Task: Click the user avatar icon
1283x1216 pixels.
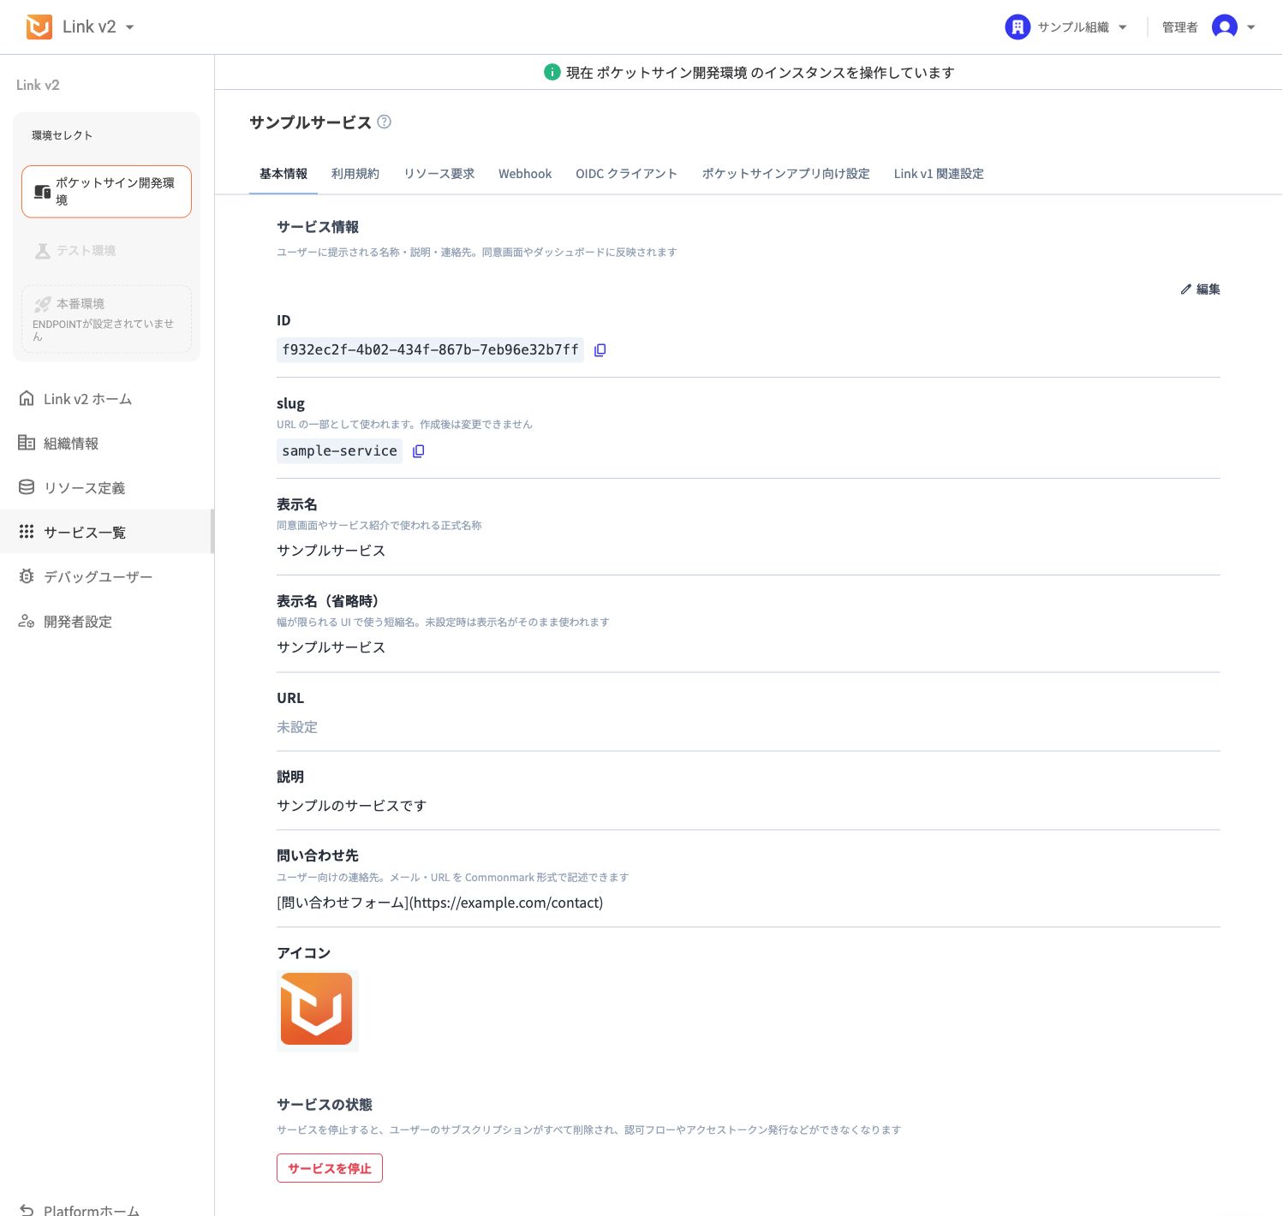Action: 1225,27
